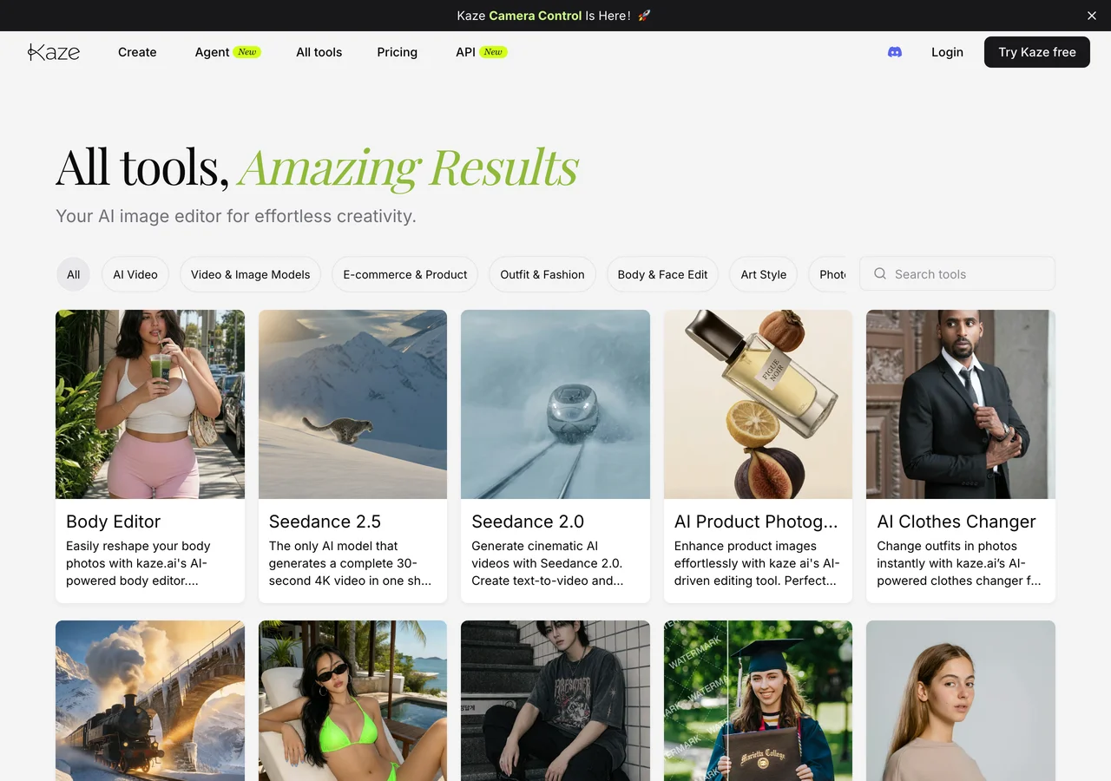1111x781 pixels.
Task: Click the "AI Product Photog..." card title
Action: (x=757, y=522)
